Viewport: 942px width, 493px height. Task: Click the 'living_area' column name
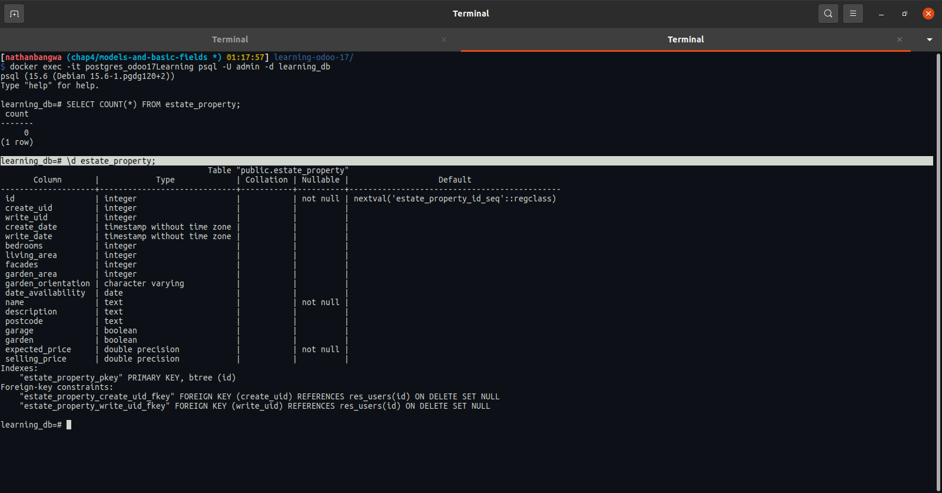tap(31, 255)
